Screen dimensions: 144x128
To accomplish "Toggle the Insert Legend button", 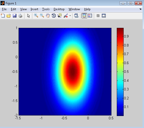I will [90, 16].
